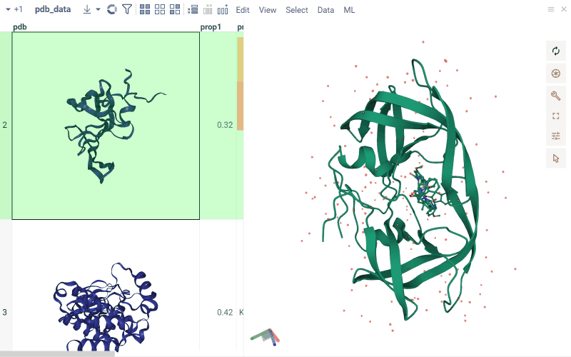Click the invert selection grid icon
This screenshot has width=571, height=357.
click(x=175, y=9)
